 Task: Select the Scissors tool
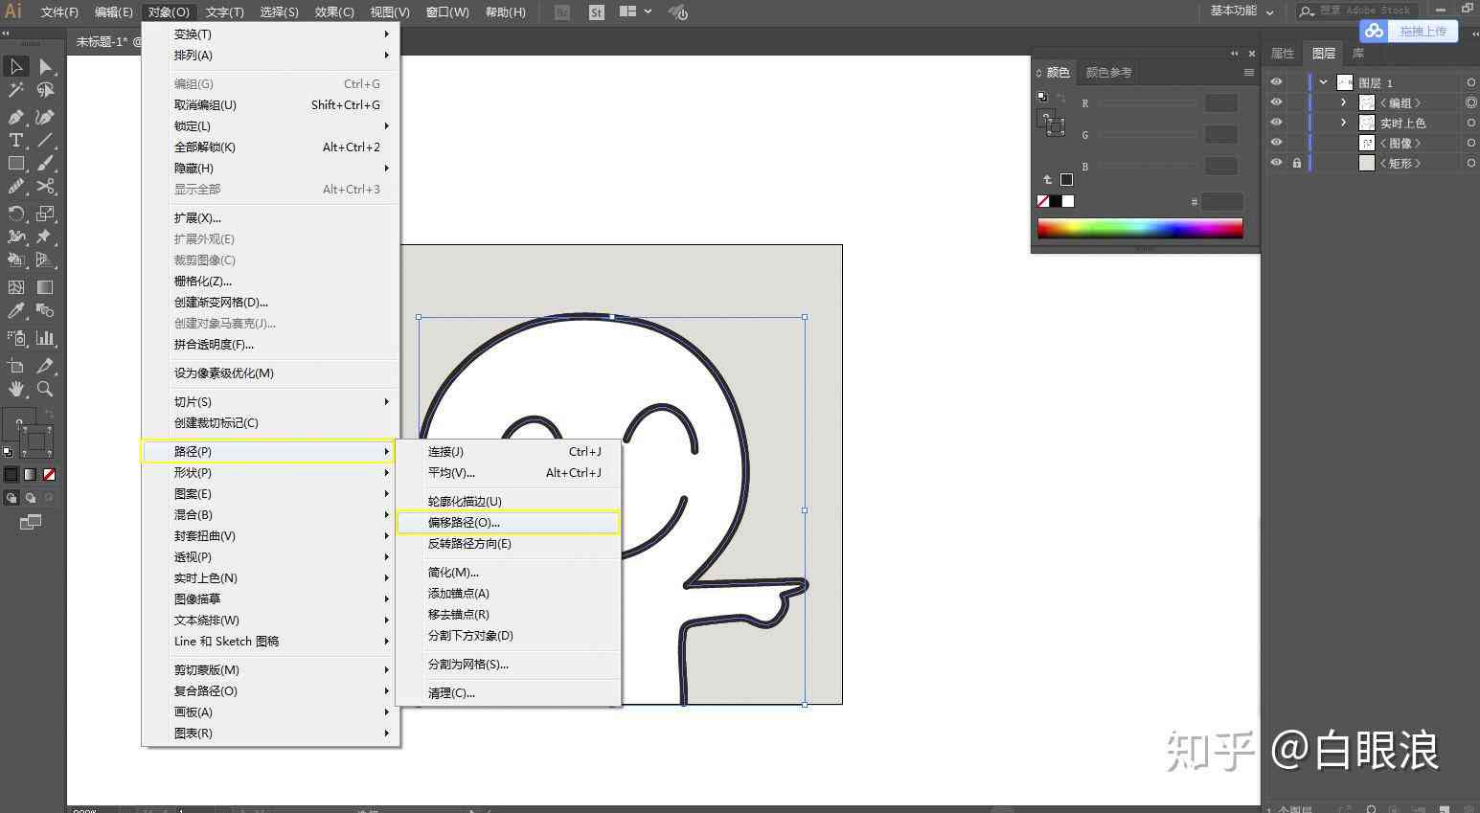[45, 187]
